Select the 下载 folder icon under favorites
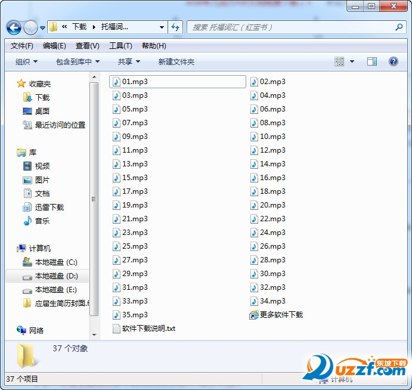The height and width of the screenshot is (390, 412). click(27, 98)
